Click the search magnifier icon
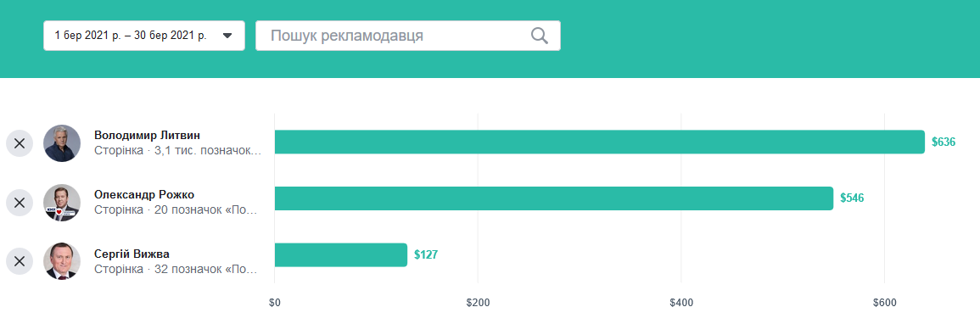Viewport: 980px width, 335px height. 540,36
